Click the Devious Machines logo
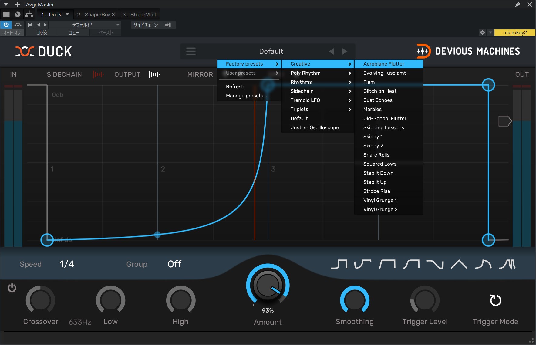This screenshot has height=345, width=536. pyautogui.click(x=468, y=51)
